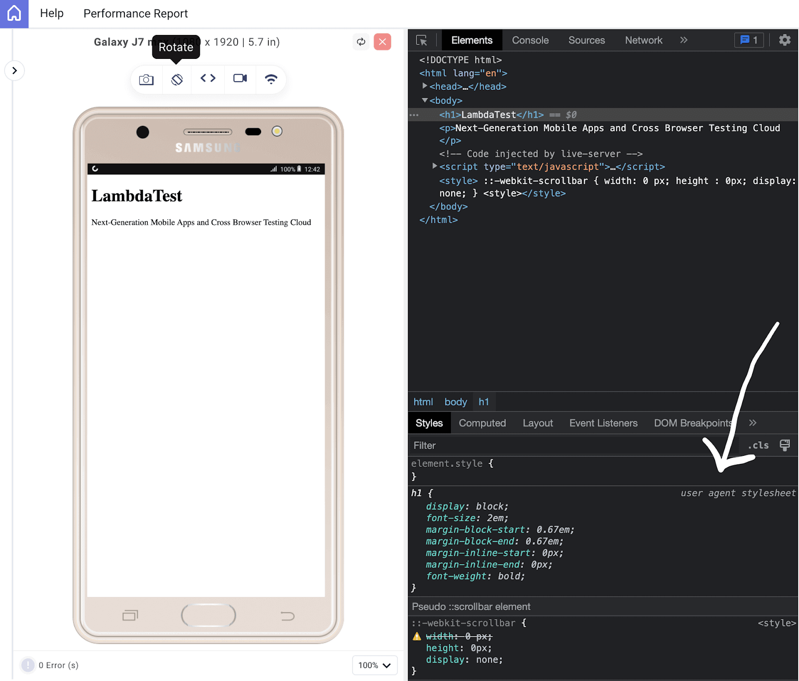
Task: Select the Layout pane tab
Action: (x=538, y=423)
